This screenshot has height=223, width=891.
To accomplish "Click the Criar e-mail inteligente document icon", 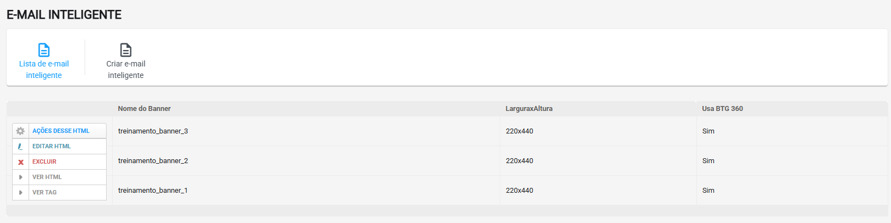I will [x=126, y=50].
